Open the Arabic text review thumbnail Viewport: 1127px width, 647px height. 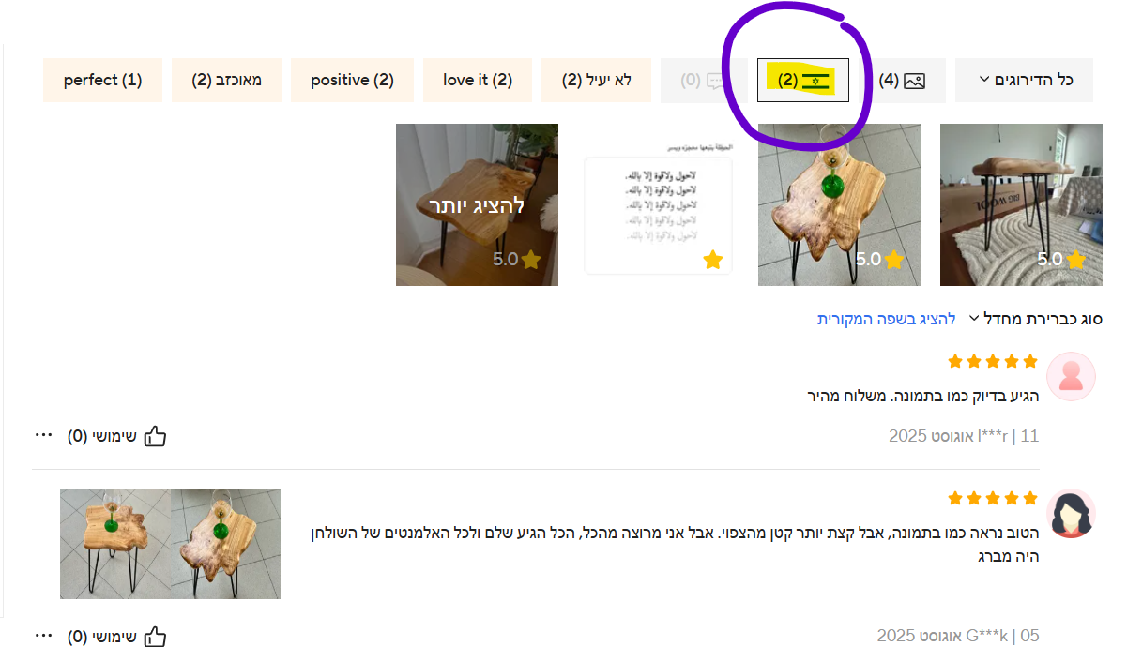point(658,204)
